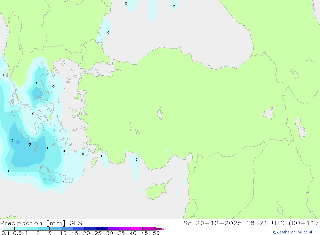
Task: Click the 25 legend scale label
Action: pos(98,233)
